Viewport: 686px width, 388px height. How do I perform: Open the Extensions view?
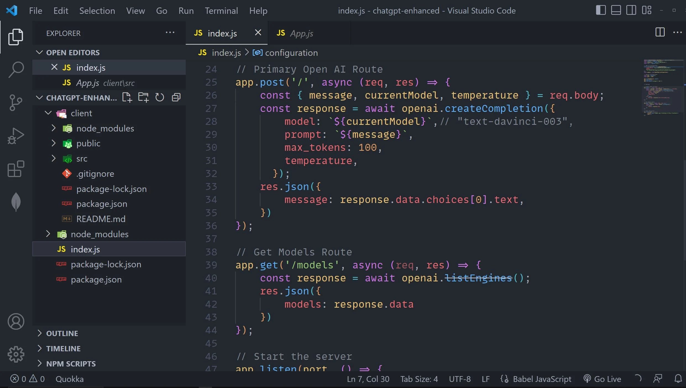click(x=16, y=169)
